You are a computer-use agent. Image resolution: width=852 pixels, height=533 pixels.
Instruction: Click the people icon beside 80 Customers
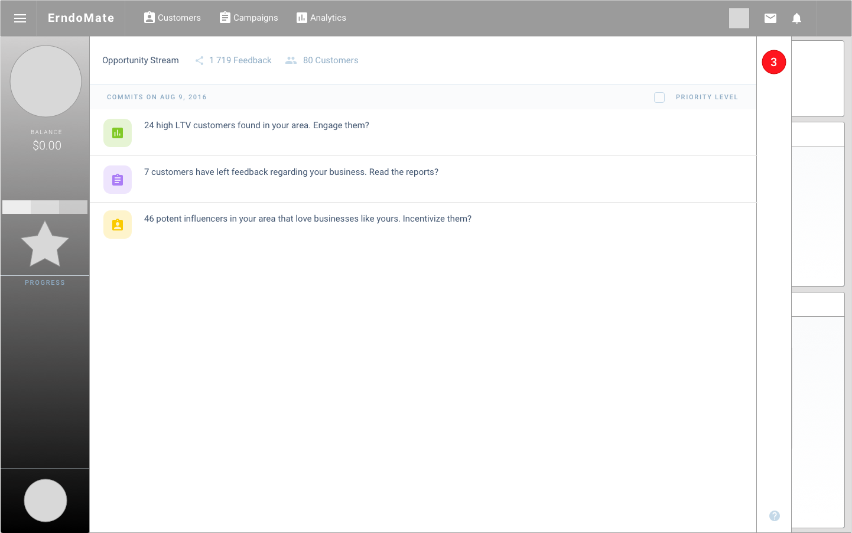pyautogui.click(x=291, y=60)
